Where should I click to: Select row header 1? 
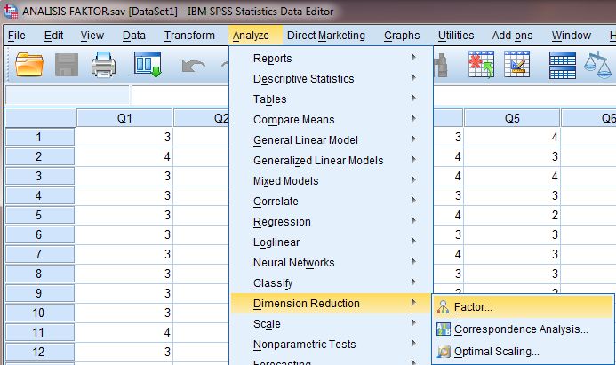(40, 137)
